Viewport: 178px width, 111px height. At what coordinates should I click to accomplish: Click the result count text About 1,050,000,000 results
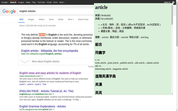point(38,26)
